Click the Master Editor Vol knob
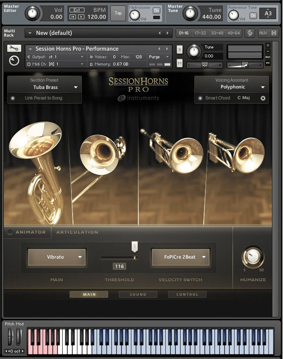The height and width of the screenshot is (359, 283). coord(32,13)
